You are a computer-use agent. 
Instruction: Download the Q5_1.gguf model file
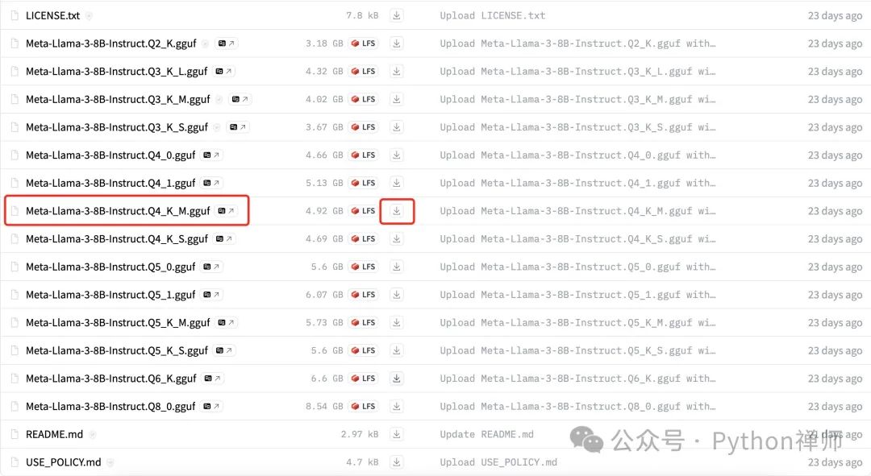click(x=397, y=295)
